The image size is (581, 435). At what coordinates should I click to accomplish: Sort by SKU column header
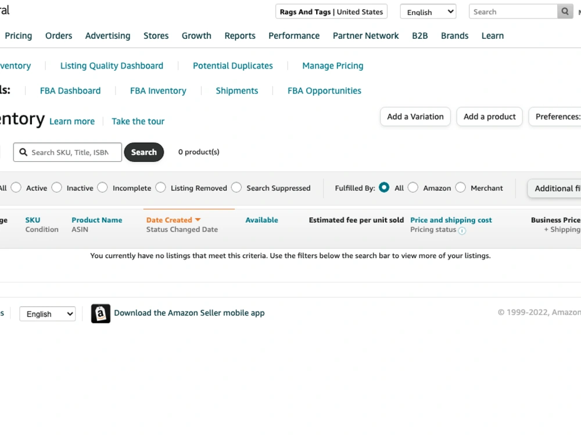click(33, 220)
